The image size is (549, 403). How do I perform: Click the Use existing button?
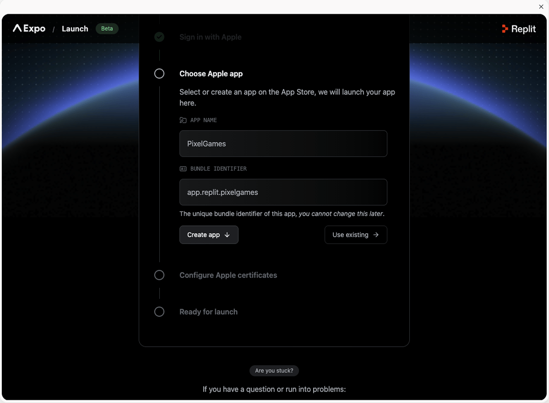[356, 234]
